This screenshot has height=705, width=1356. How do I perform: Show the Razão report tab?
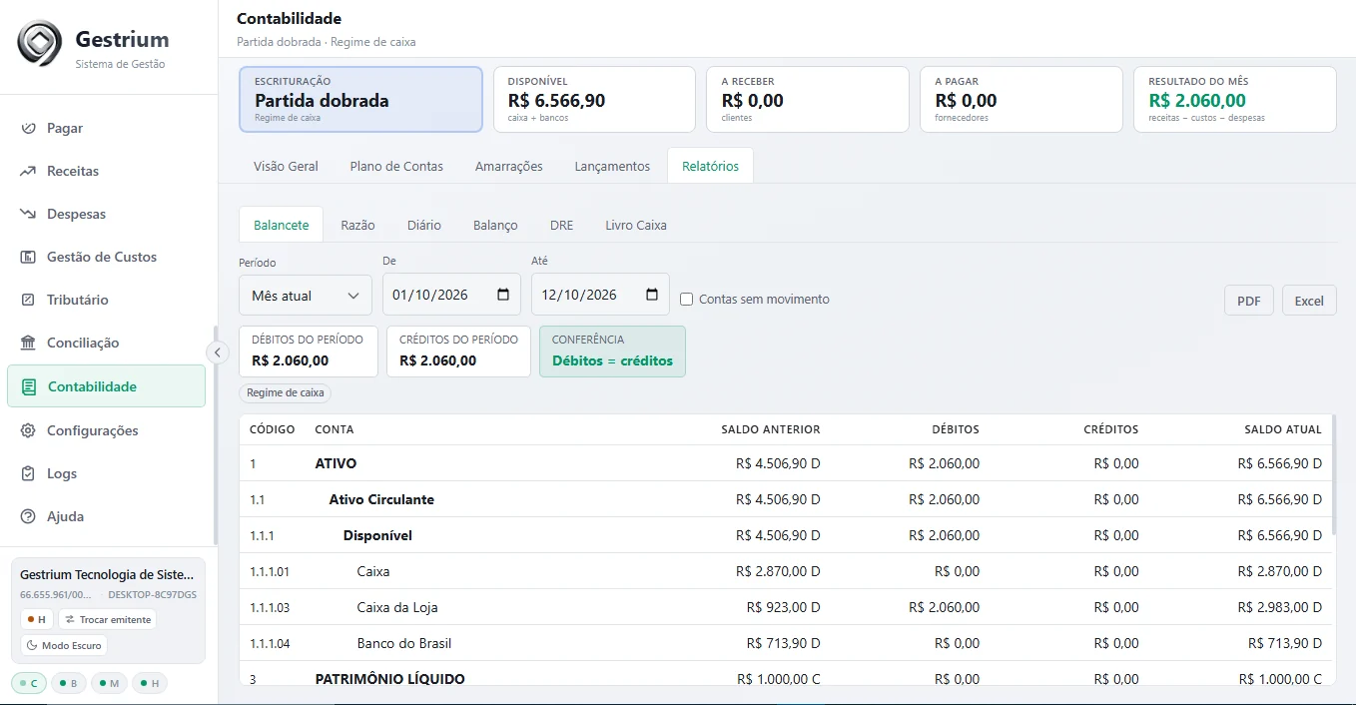coord(357,225)
